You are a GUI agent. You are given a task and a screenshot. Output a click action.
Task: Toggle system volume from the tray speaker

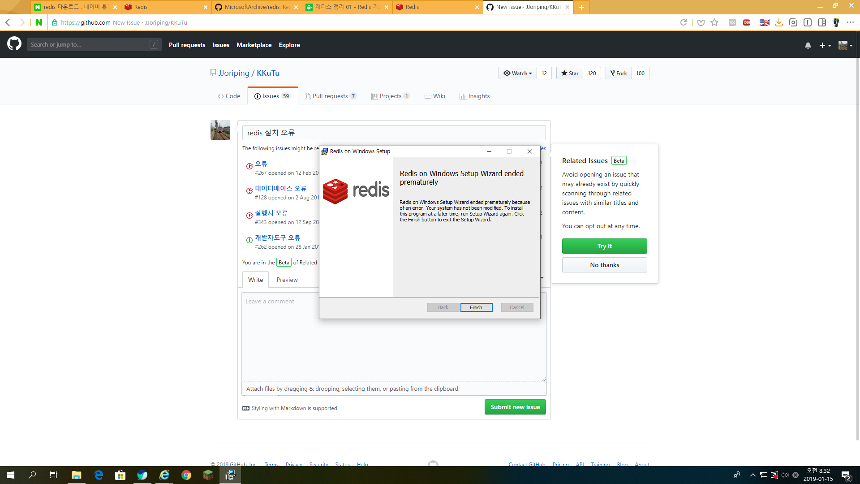(785, 475)
